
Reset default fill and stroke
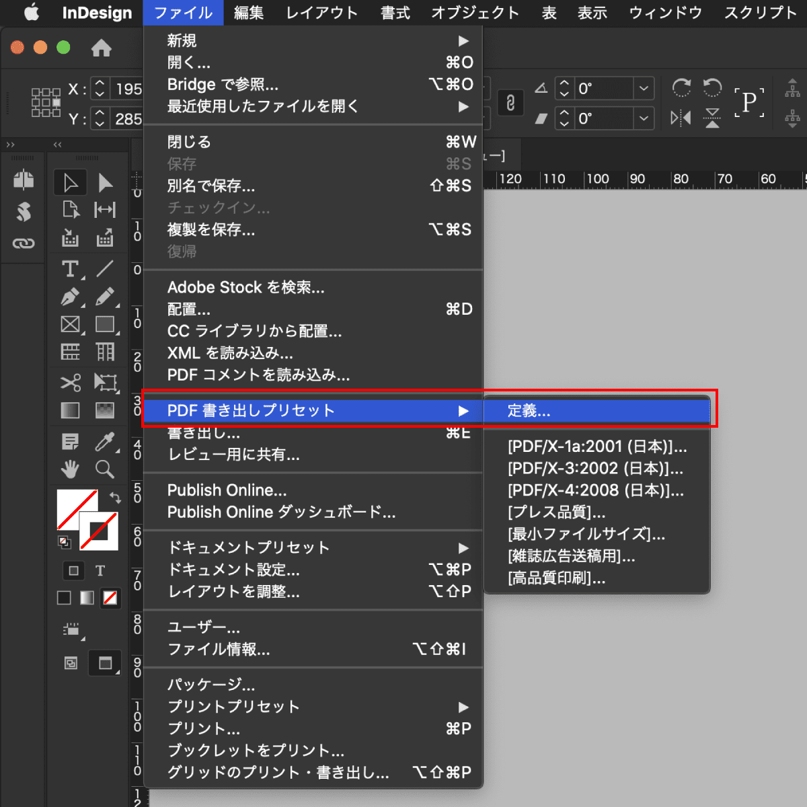click(x=64, y=541)
